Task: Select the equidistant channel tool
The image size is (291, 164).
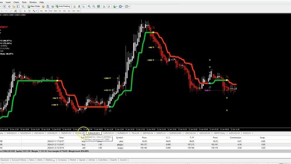Action: tap(15, 11)
